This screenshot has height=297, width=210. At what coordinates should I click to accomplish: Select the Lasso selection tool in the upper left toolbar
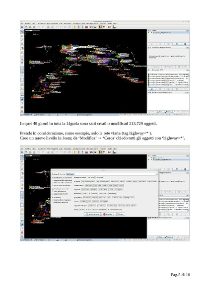pos(22,36)
